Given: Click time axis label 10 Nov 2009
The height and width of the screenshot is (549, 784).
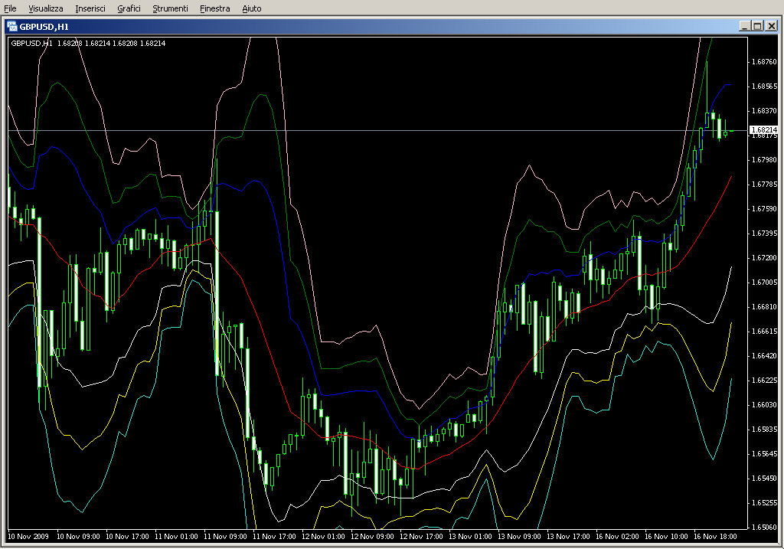Looking at the screenshot, I should (28, 537).
